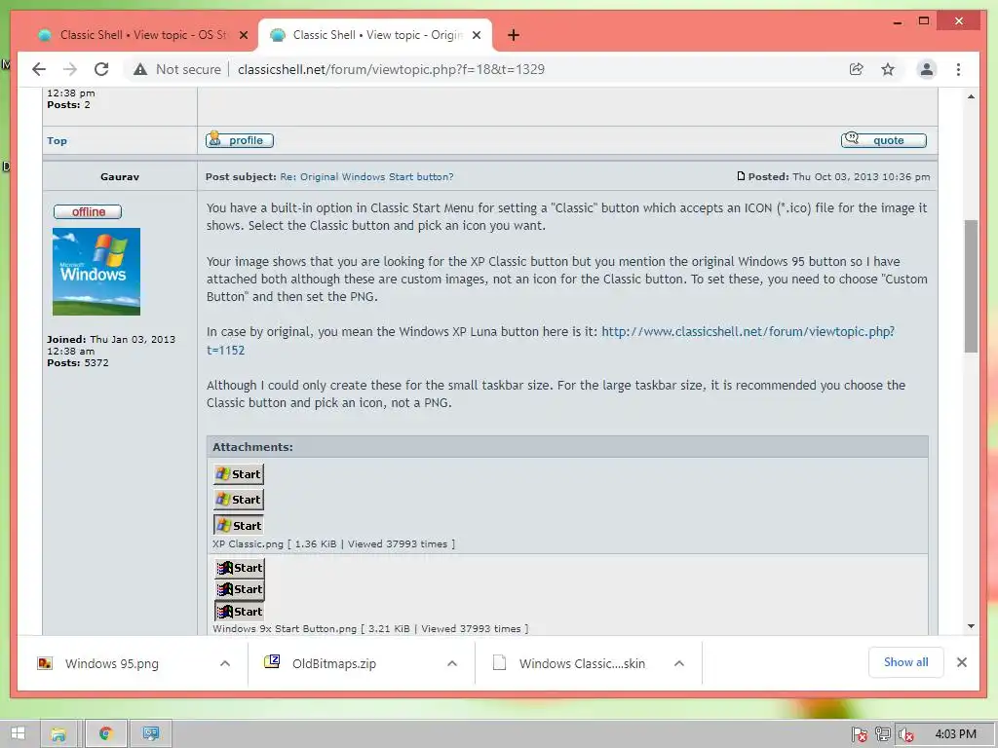Click the profile button
The height and width of the screenshot is (748, 998).
(240, 140)
